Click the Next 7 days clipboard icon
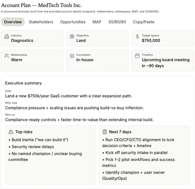The image size is (195, 189). [104, 132]
